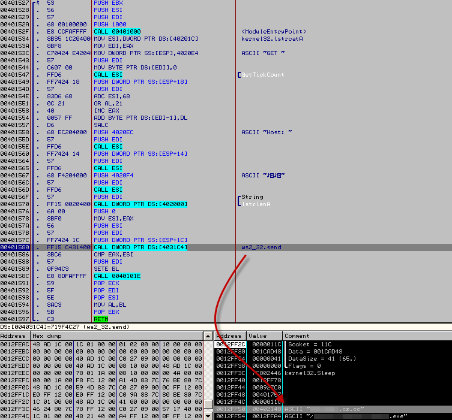Click the dump pane scroll down arrow
Screen dimensions: 452x420
(208, 416)
